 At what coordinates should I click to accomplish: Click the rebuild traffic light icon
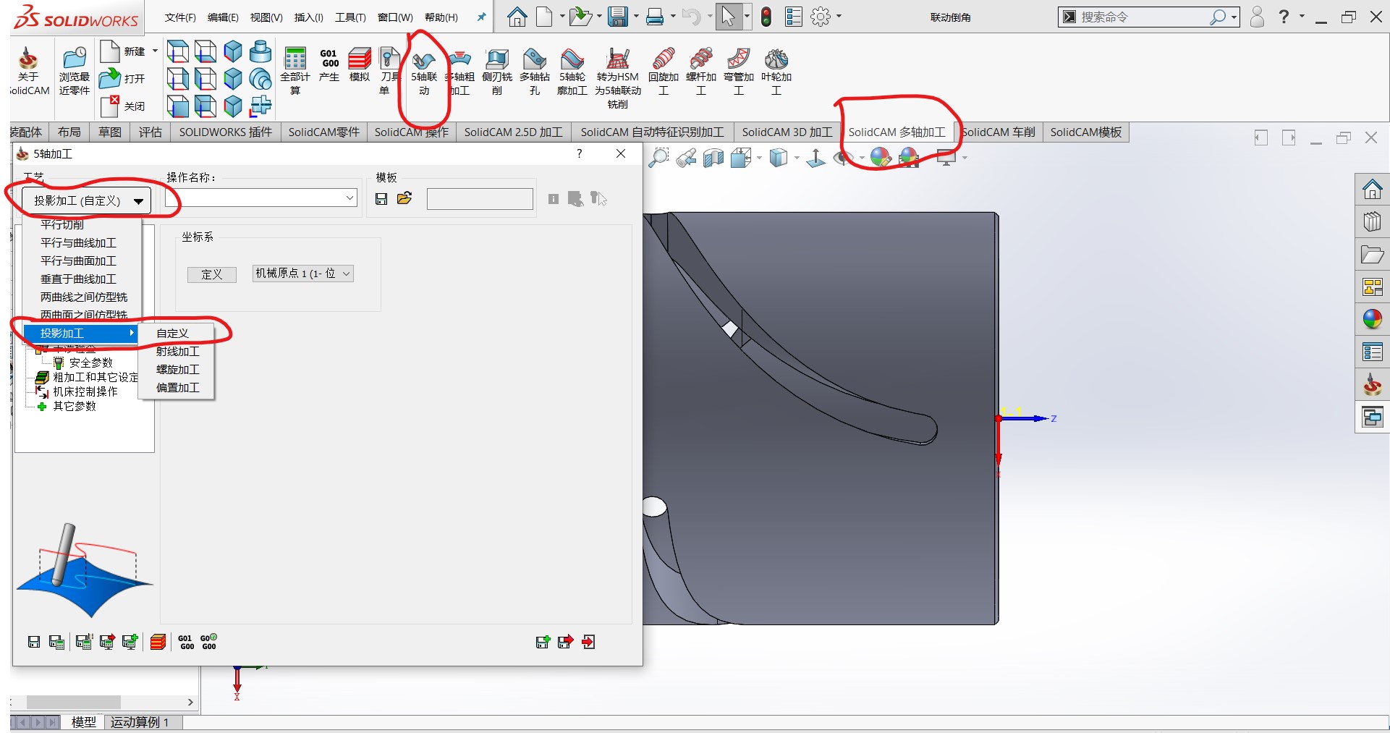(x=766, y=17)
